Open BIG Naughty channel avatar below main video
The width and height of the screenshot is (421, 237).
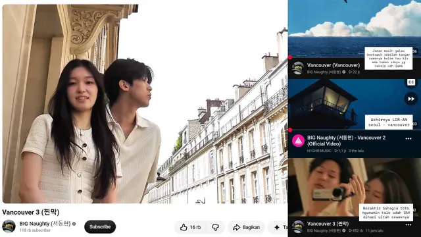tap(9, 226)
